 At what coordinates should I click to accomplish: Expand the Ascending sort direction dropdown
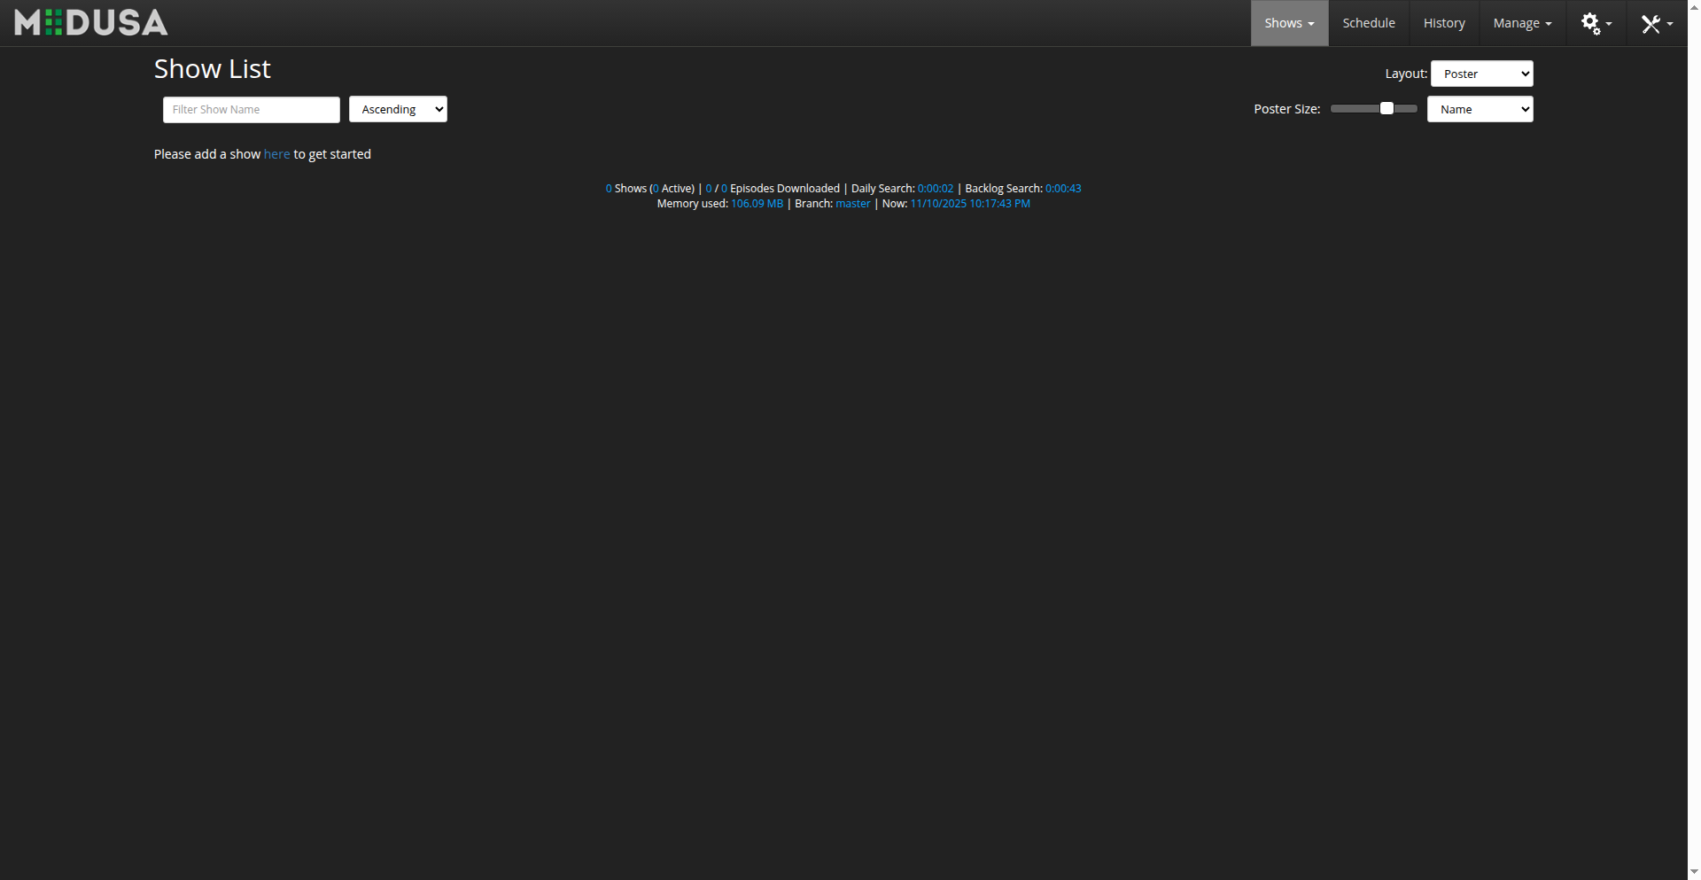pos(398,109)
